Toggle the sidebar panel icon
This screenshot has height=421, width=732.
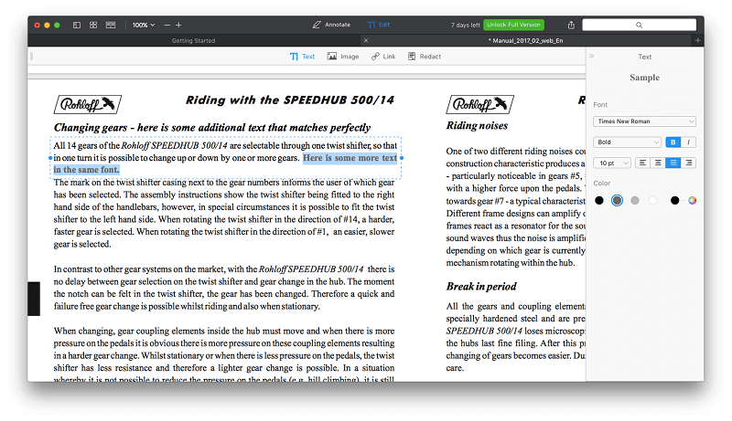point(77,26)
